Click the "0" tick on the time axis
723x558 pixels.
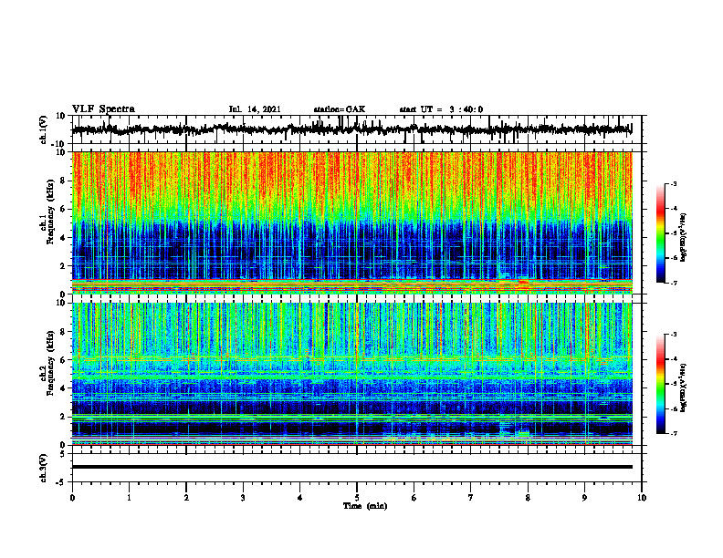[x=72, y=498]
